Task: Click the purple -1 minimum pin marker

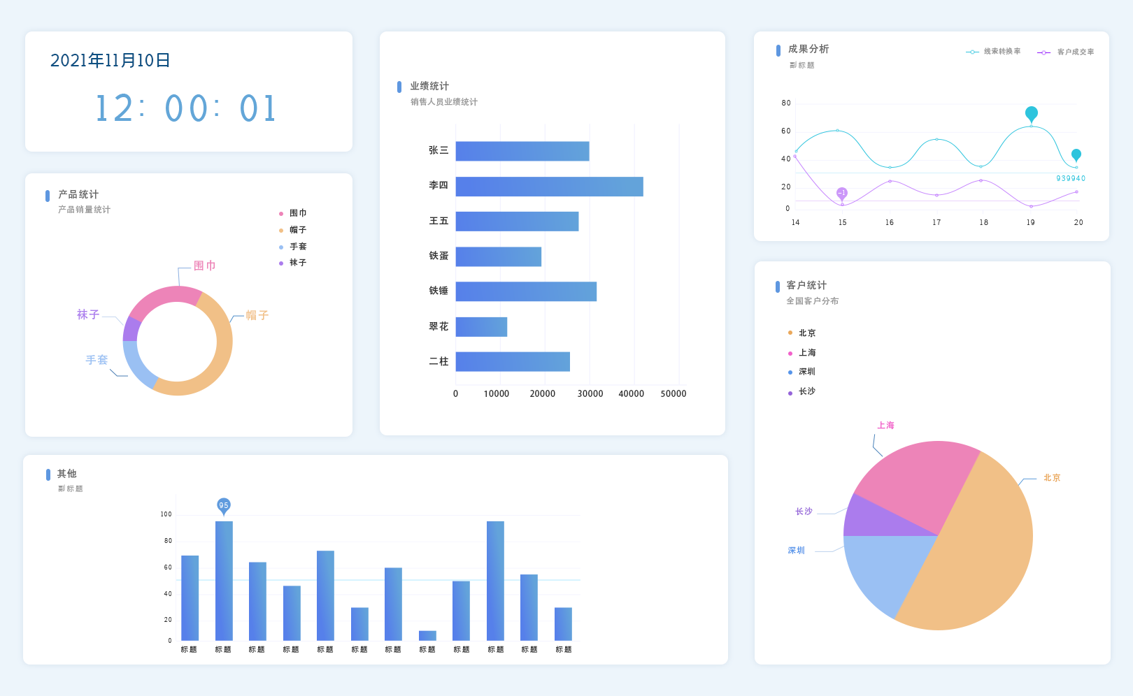Action: click(842, 193)
